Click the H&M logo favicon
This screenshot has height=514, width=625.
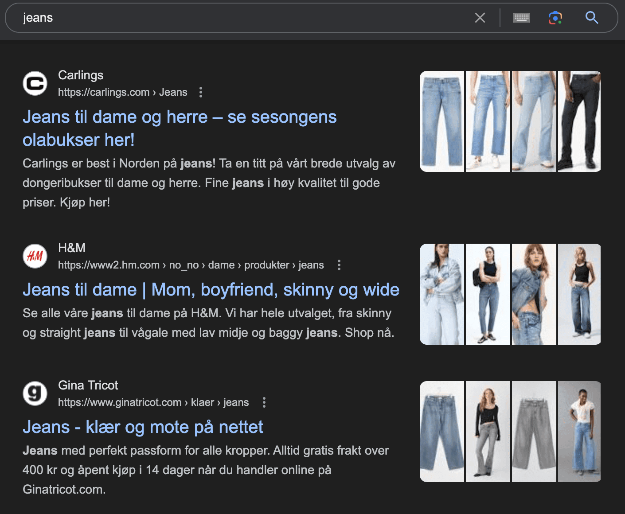[x=35, y=256]
